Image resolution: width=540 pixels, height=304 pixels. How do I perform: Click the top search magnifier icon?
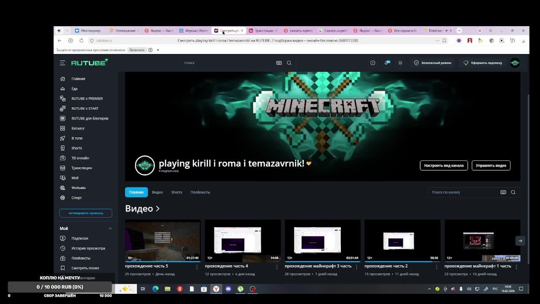click(289, 63)
